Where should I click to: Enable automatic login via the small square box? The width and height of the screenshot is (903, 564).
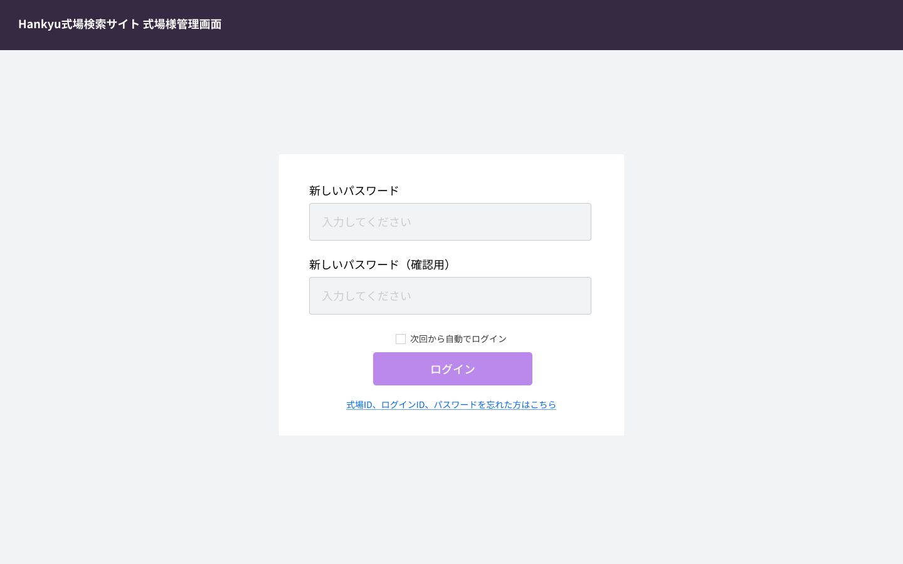point(401,339)
